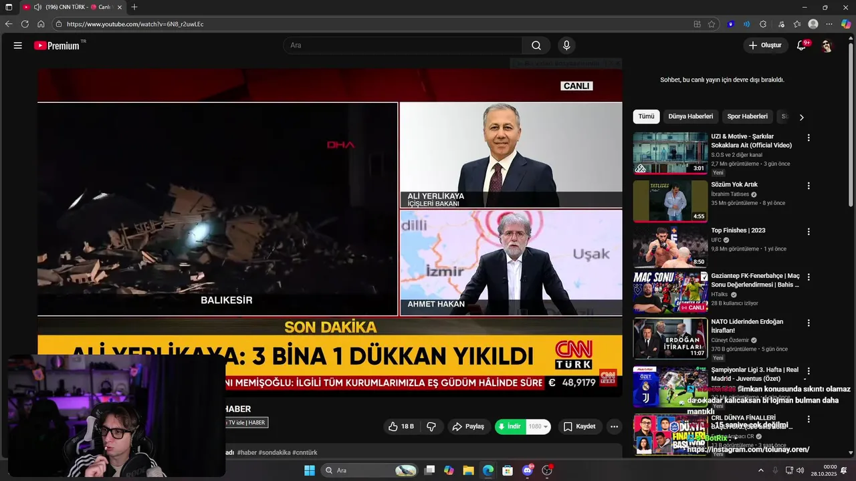Viewport: 856px width, 481px height.
Task: Mute the CNN TÜRK browser tab
Action: click(37, 7)
